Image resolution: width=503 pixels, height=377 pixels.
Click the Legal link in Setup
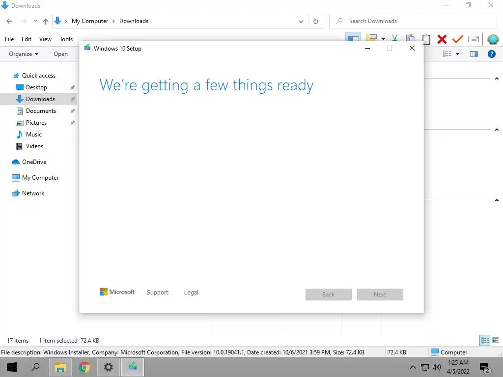191,293
